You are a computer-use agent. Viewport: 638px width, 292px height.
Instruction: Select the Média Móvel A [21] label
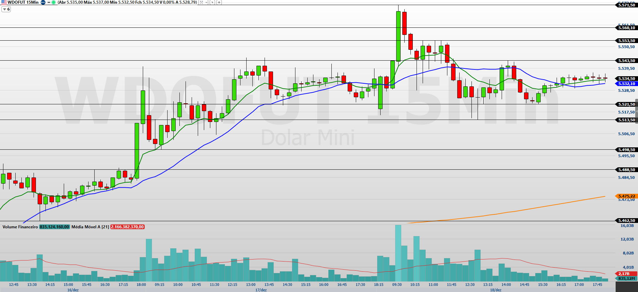coord(90,227)
